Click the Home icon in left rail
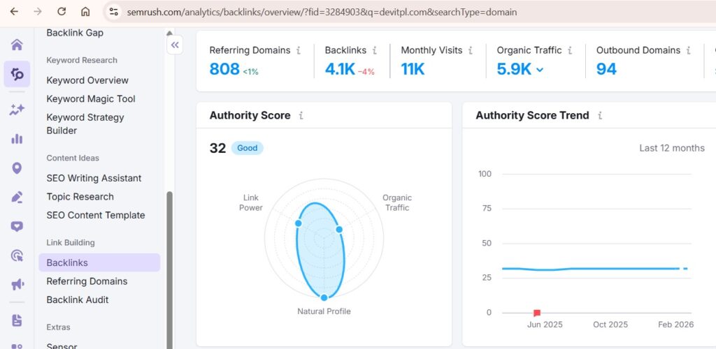This screenshot has height=349, width=716. [17, 45]
